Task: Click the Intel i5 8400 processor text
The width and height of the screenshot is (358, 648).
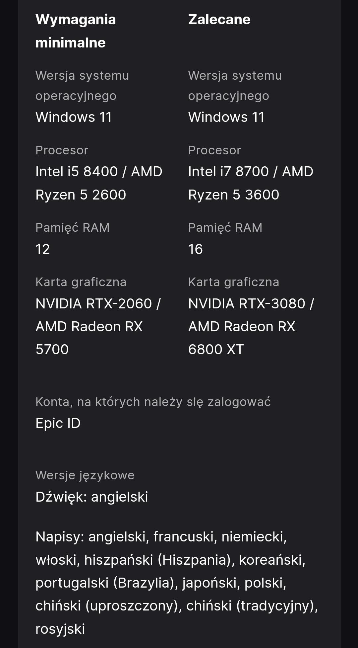Action: click(x=99, y=172)
